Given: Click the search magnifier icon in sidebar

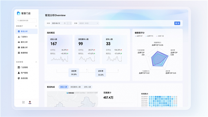Looking at the screenshot, I should [18, 21].
